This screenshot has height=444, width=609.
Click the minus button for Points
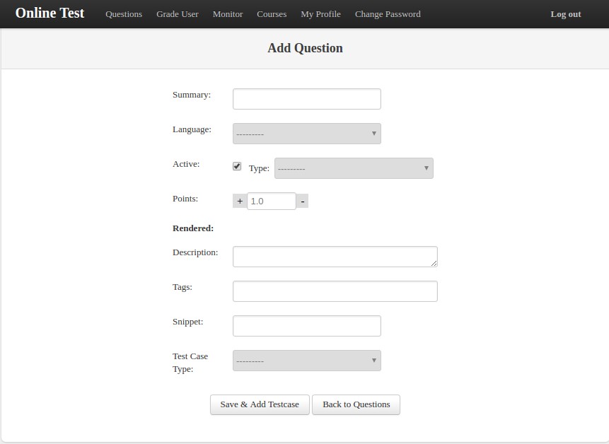click(x=302, y=201)
